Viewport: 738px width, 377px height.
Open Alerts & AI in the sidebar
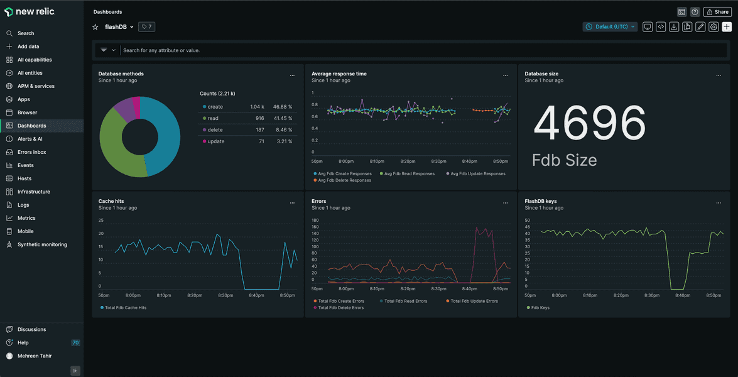(x=30, y=139)
